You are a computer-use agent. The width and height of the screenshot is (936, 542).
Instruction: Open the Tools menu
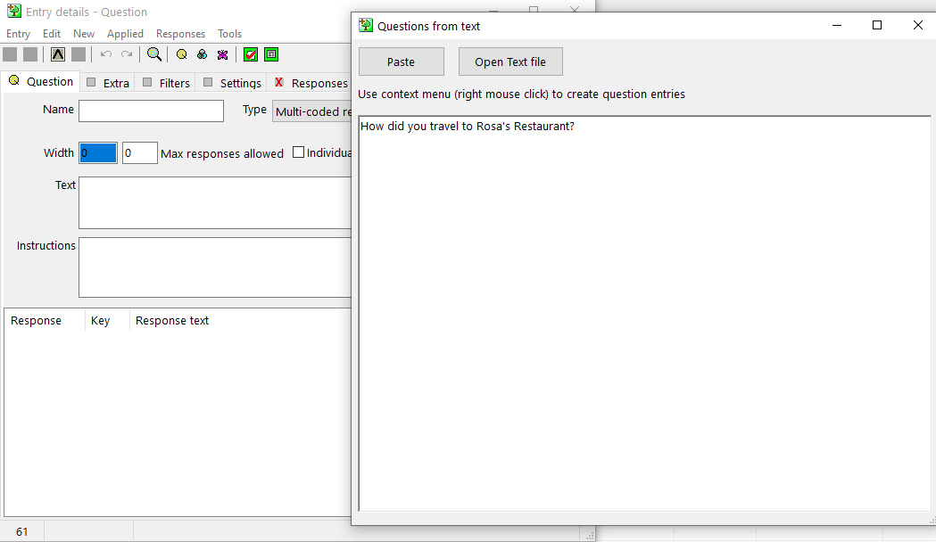click(229, 33)
